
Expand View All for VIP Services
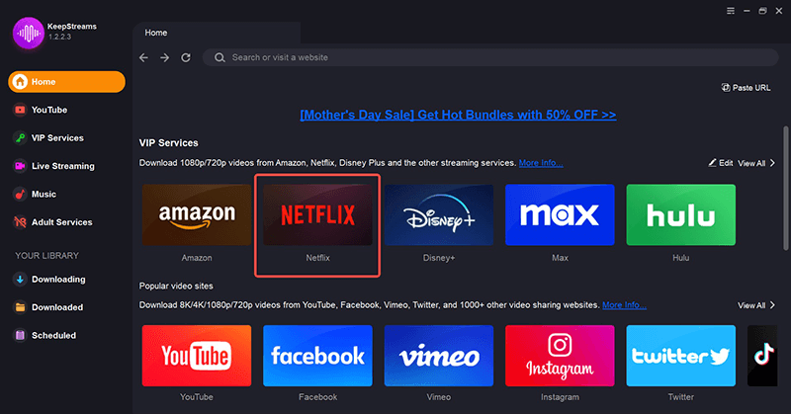(x=756, y=162)
